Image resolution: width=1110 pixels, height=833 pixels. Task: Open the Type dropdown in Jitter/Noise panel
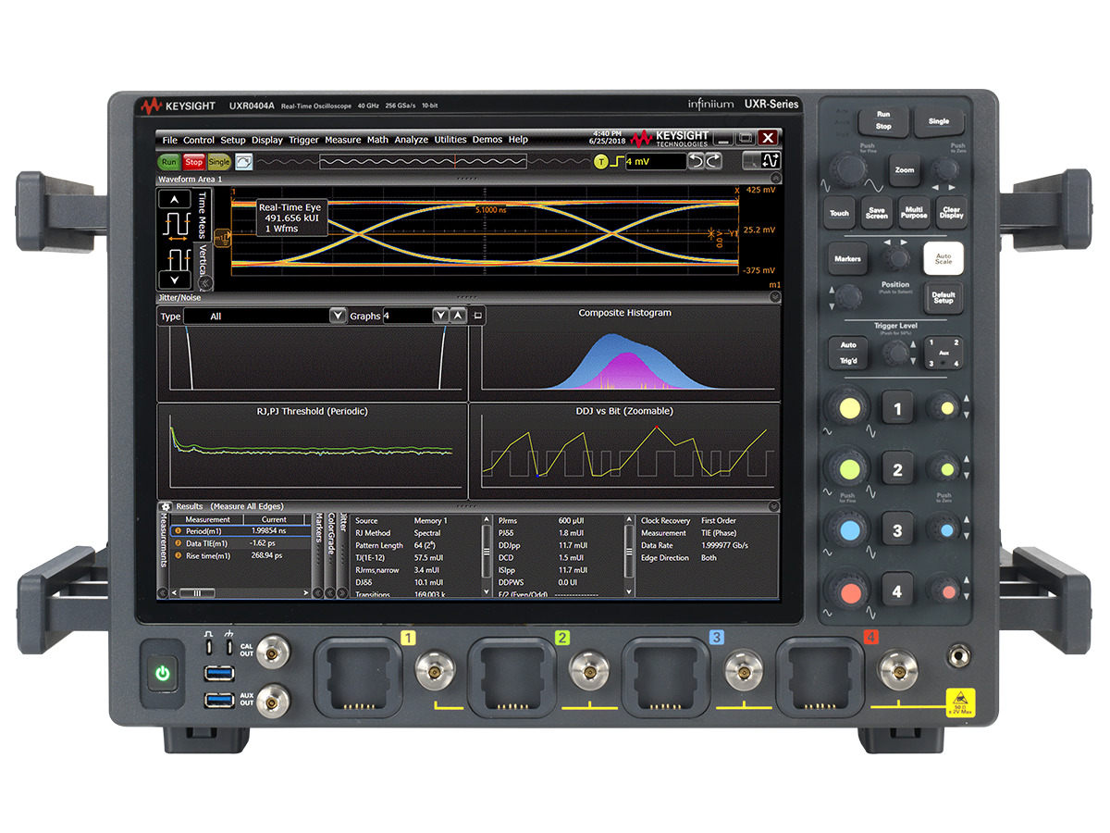tap(338, 317)
